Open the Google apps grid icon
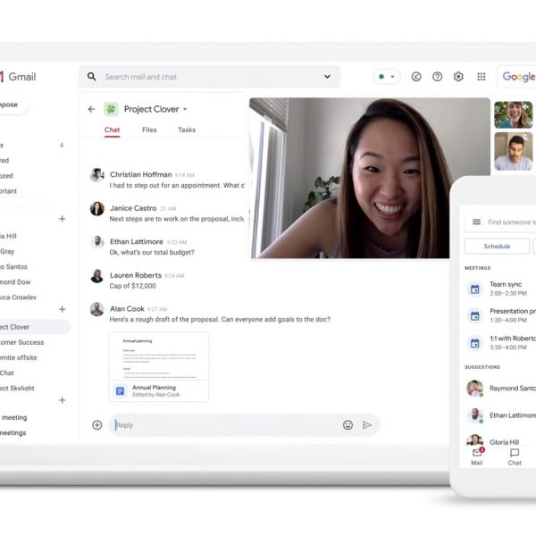The height and width of the screenshot is (536, 536). point(482,77)
